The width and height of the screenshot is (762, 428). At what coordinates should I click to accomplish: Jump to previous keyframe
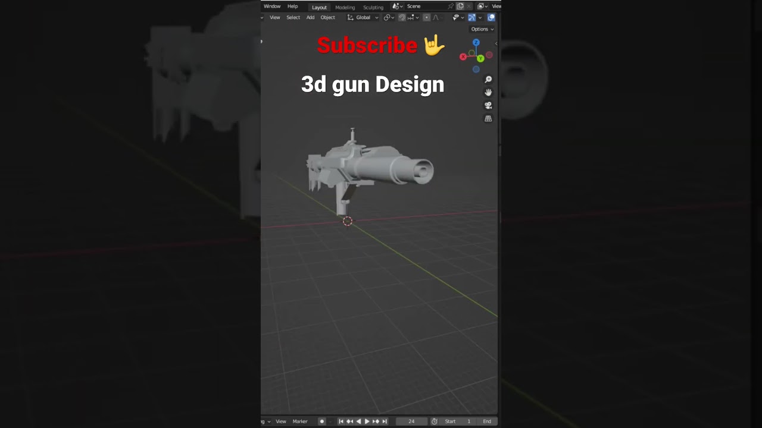pos(350,421)
